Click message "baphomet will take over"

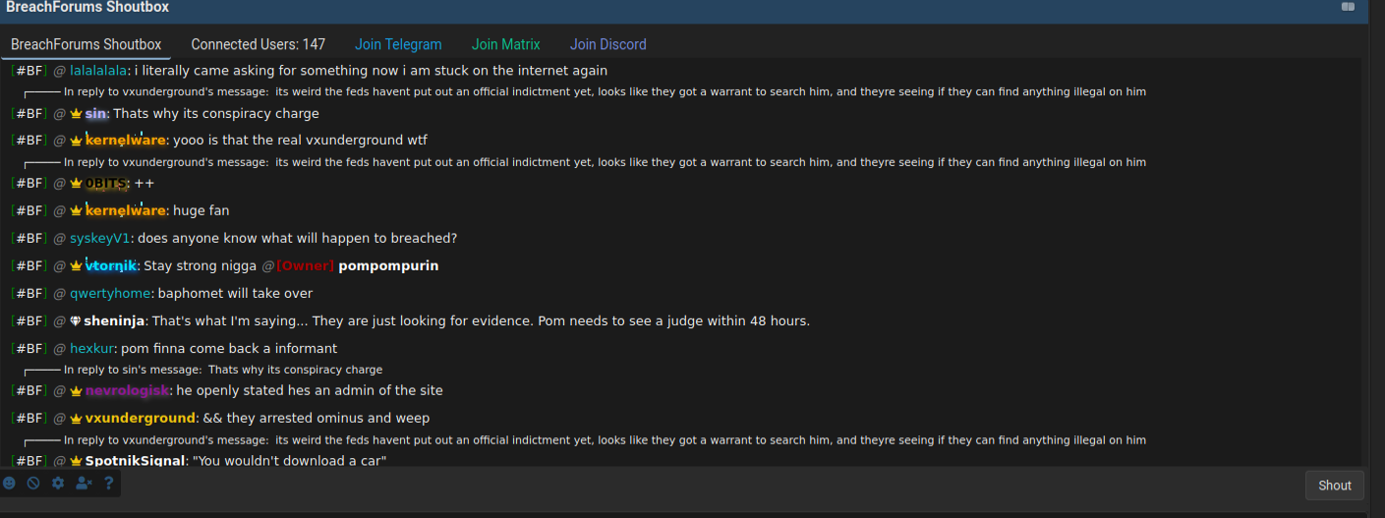pos(235,293)
